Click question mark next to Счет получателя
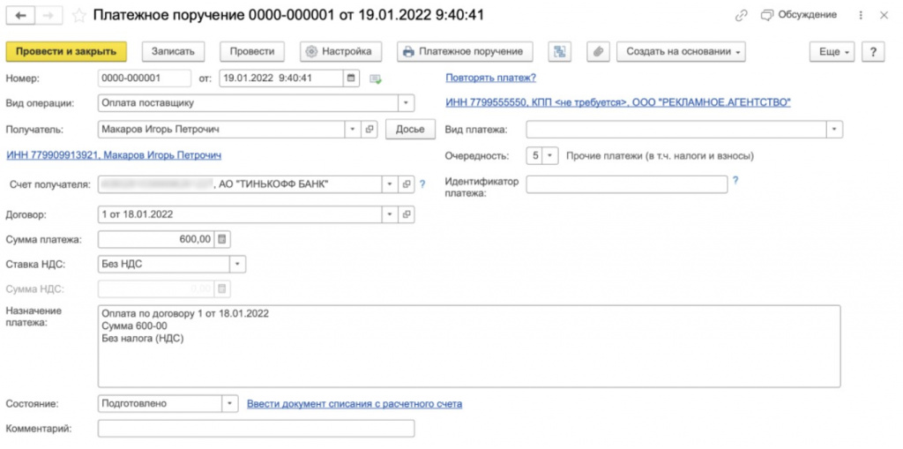Screen dimensions: 903x449 (422, 184)
